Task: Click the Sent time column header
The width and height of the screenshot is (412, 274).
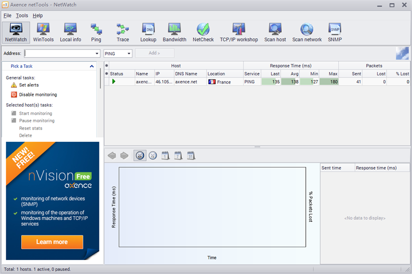Action: coord(338,168)
